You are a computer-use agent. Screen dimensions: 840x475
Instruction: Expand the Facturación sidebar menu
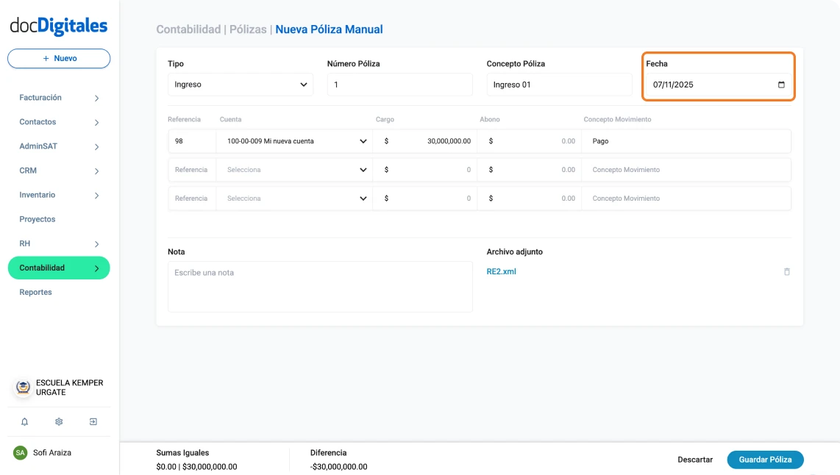[59, 98]
